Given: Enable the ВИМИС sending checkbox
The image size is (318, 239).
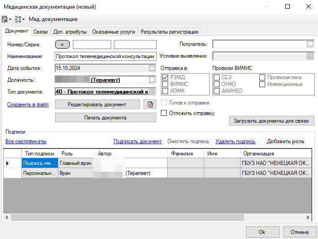Looking at the screenshot, I should [x=165, y=84].
